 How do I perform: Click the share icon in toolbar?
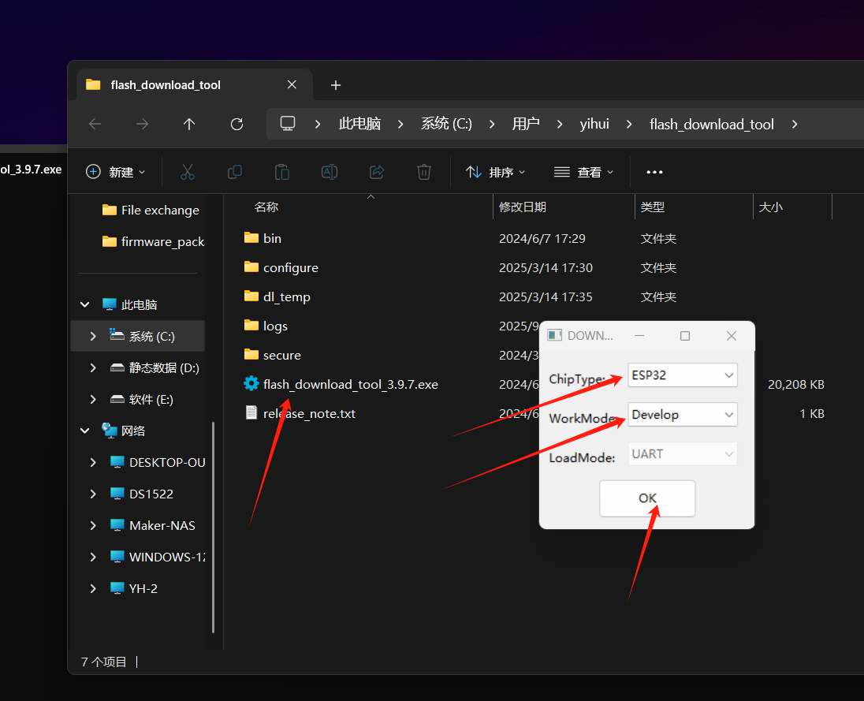point(376,172)
